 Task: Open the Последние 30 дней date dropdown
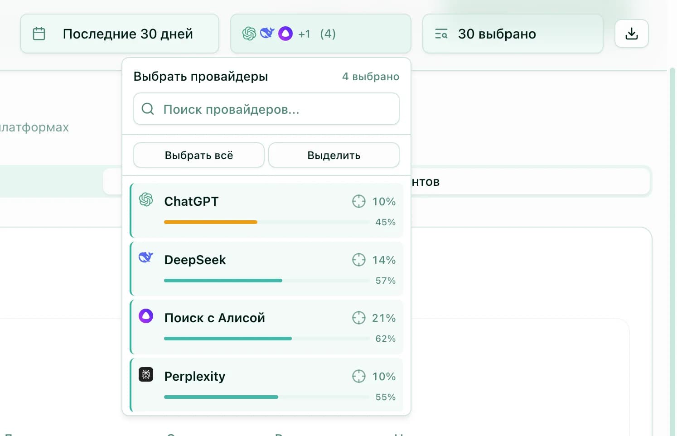pos(119,33)
